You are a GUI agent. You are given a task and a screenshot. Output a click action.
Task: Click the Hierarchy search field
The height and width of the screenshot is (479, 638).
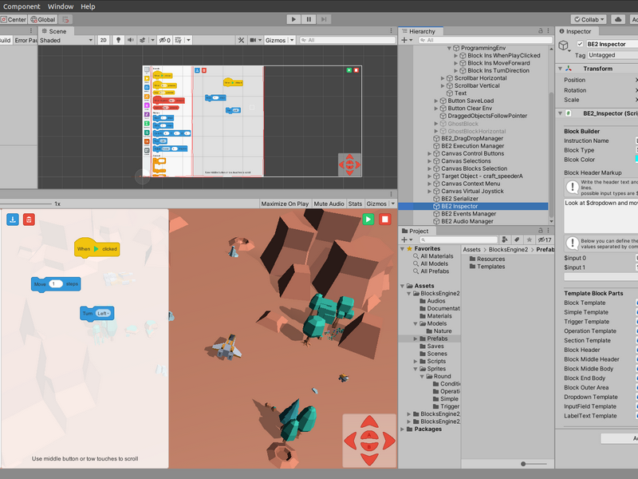coord(485,40)
